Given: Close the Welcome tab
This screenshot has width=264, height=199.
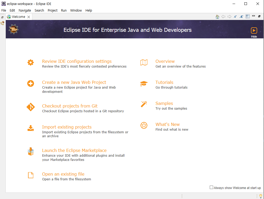Looking at the screenshot, I should [29, 17].
